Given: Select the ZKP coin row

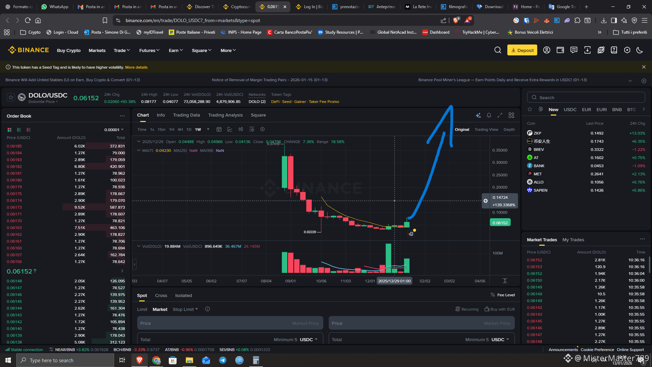Looking at the screenshot, I should click(586, 133).
